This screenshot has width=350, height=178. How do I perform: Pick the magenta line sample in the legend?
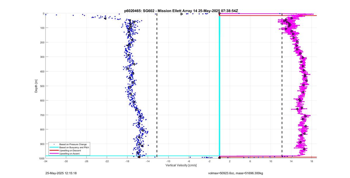54,154
